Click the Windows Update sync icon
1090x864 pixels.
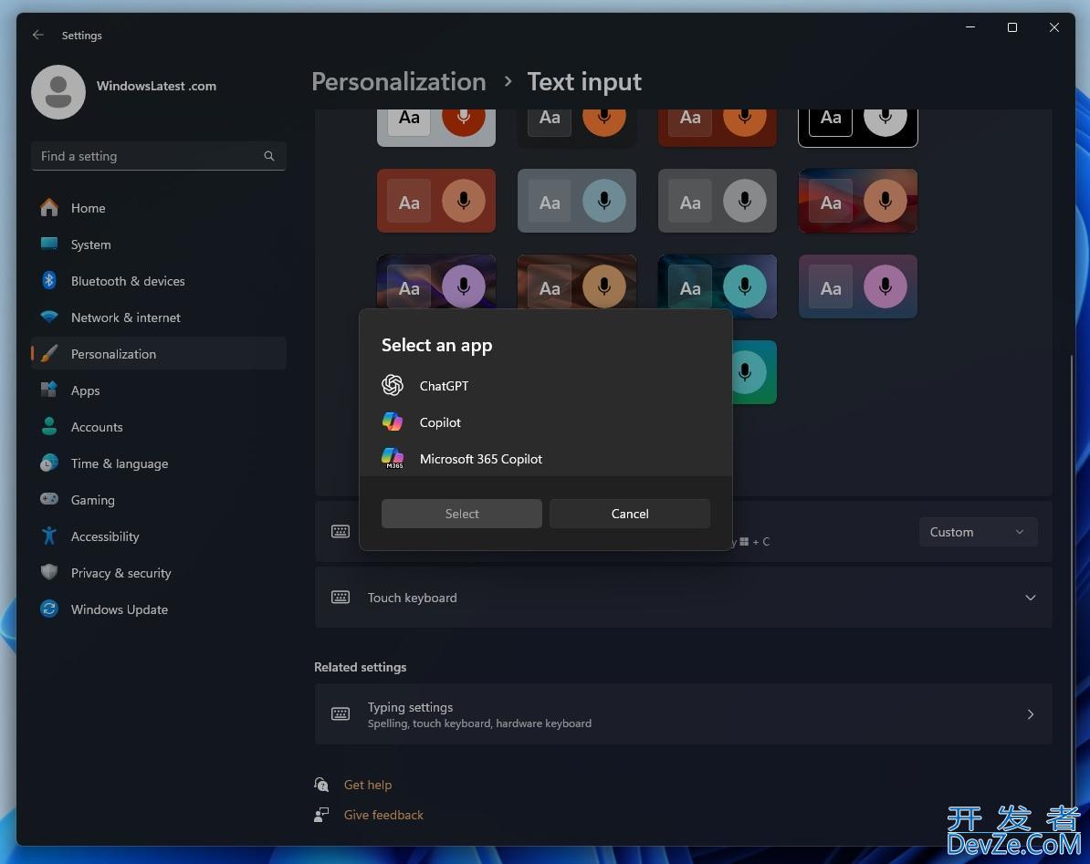[x=49, y=609]
